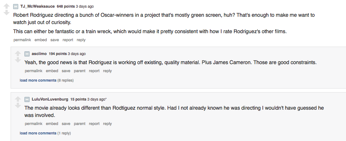The height and width of the screenshot is (141, 346).
Task: Collapse asciimo's comment with minus box
Action: click(x=27, y=54)
